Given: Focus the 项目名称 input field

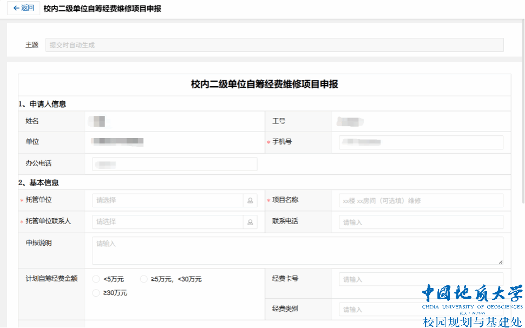Looking at the screenshot, I should [x=421, y=200].
